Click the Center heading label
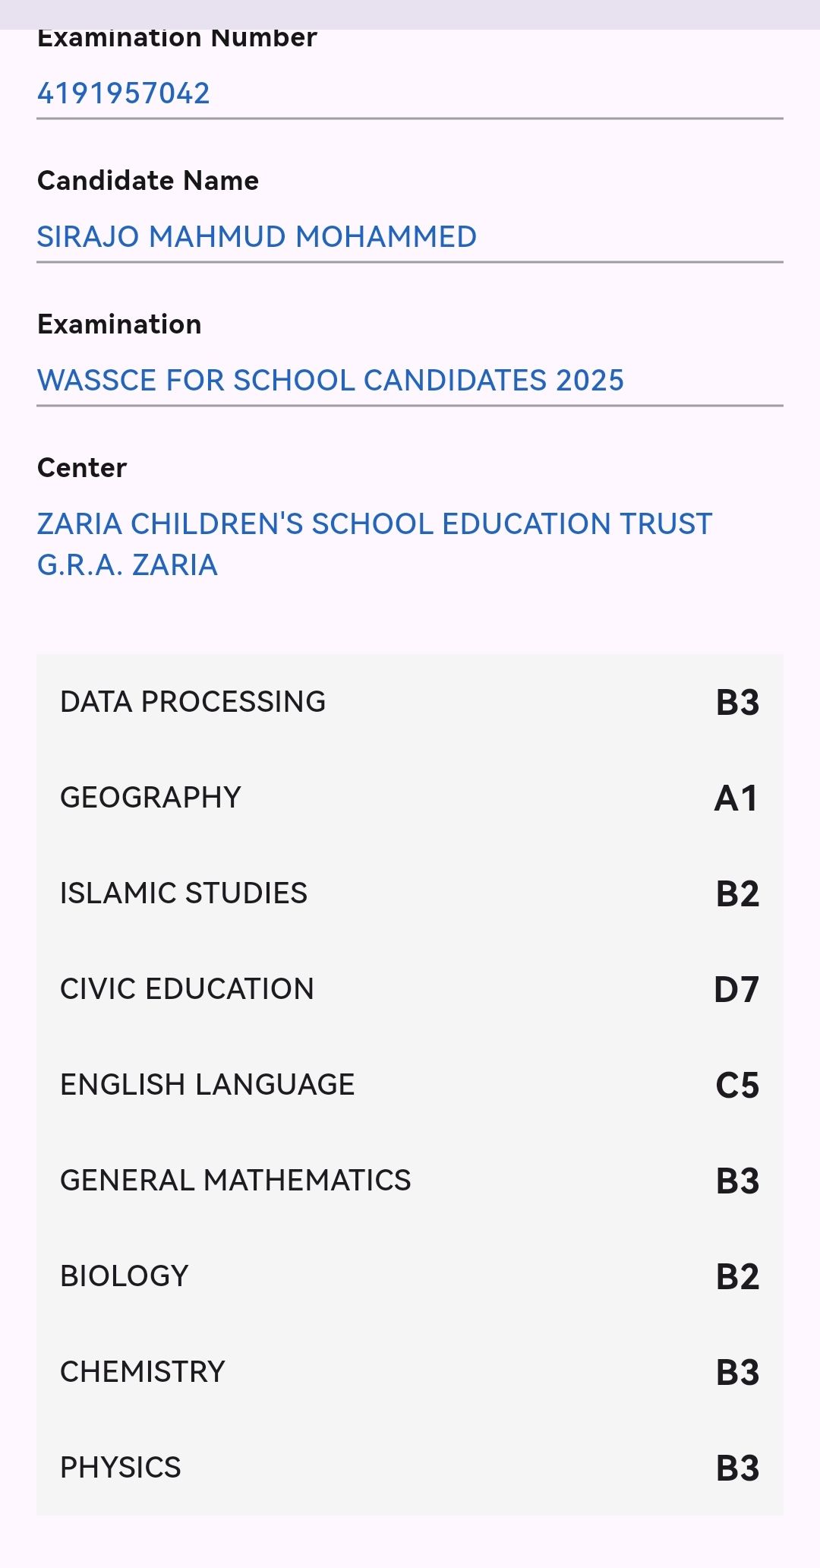The height and width of the screenshot is (1568, 820). coord(82,468)
